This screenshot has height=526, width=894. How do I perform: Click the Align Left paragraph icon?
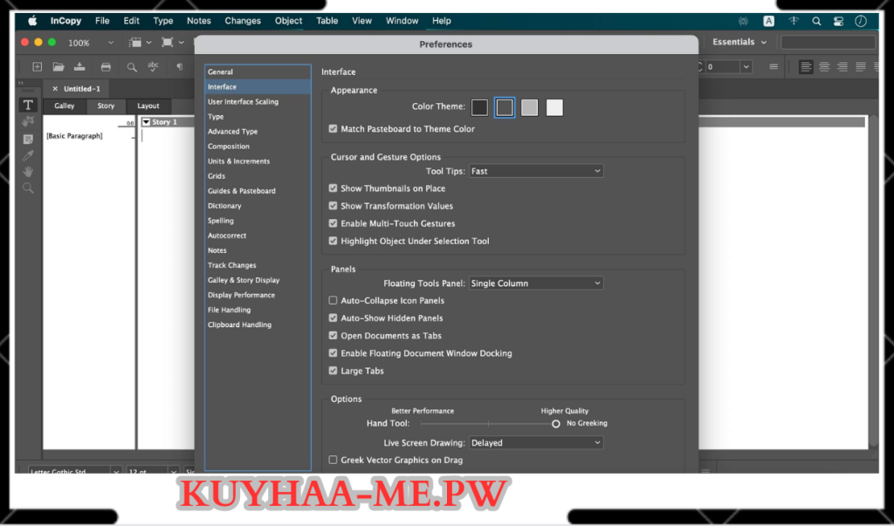pos(806,67)
